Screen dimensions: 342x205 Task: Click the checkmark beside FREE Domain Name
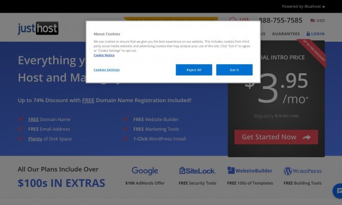(x=20, y=119)
